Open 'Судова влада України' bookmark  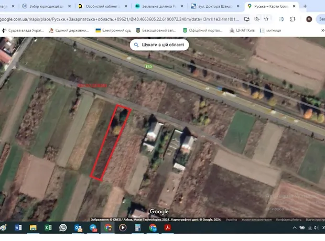coord(23,30)
